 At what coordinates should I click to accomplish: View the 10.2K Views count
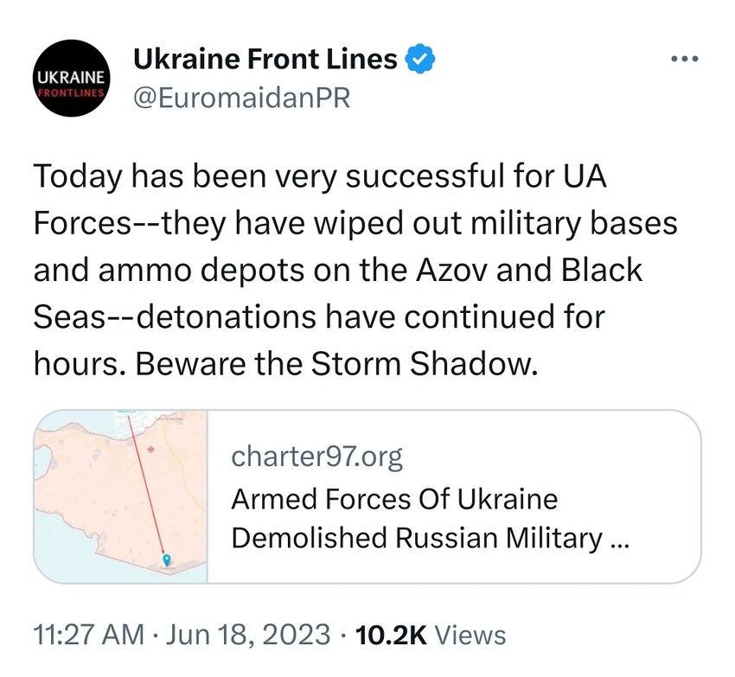[391, 635]
